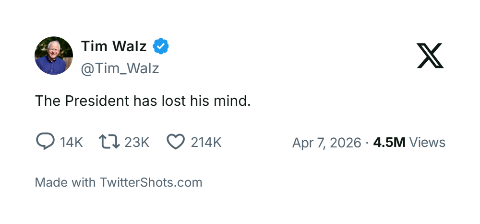Click the 14K reply count
Screen dimensions: 480x224
point(72,142)
